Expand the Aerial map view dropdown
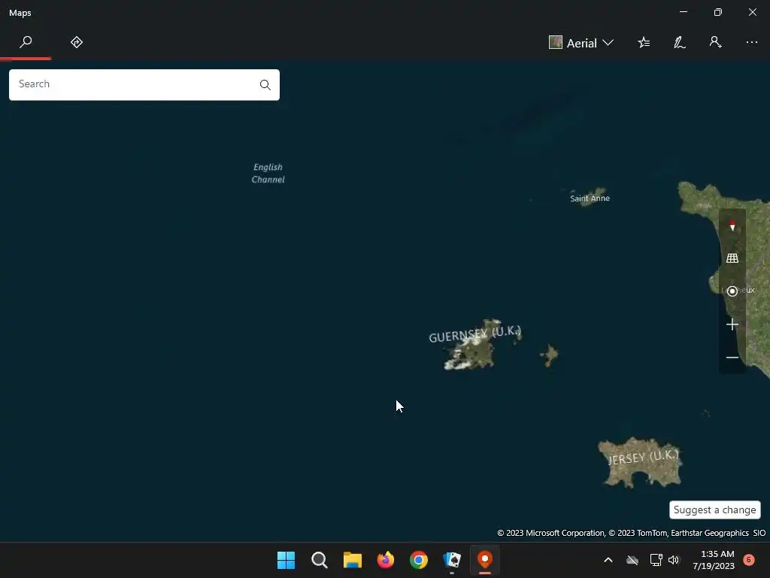770x578 pixels. [581, 43]
